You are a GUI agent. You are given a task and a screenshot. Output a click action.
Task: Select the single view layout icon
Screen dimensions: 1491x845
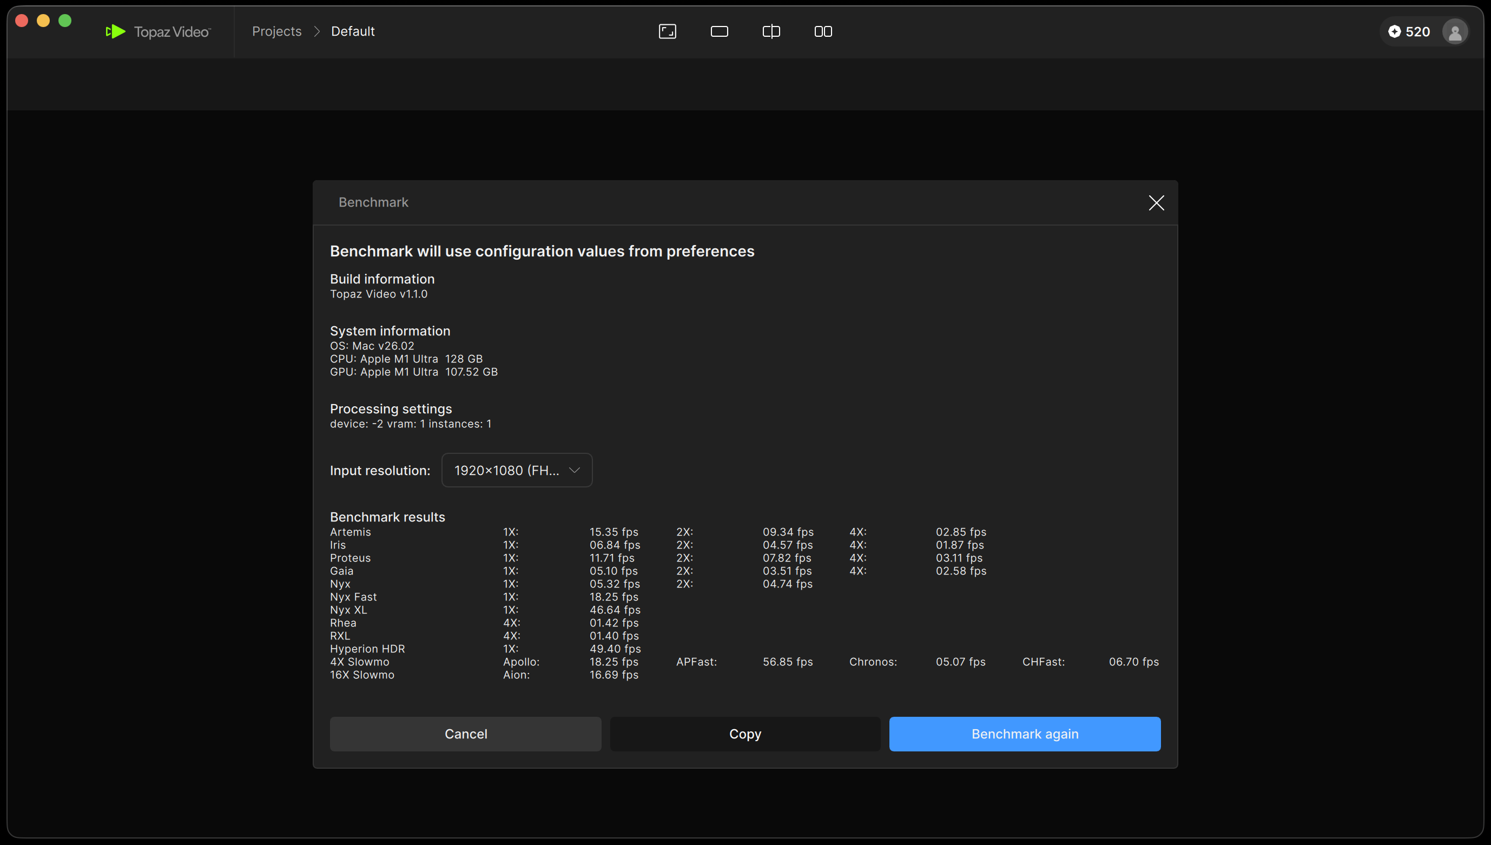tap(719, 31)
